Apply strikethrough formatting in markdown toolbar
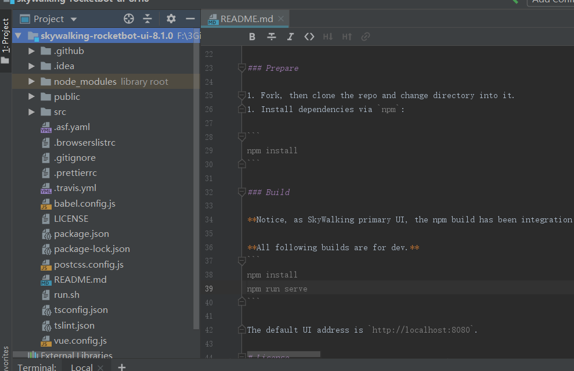Viewport: 574px width, 371px height. pos(271,37)
